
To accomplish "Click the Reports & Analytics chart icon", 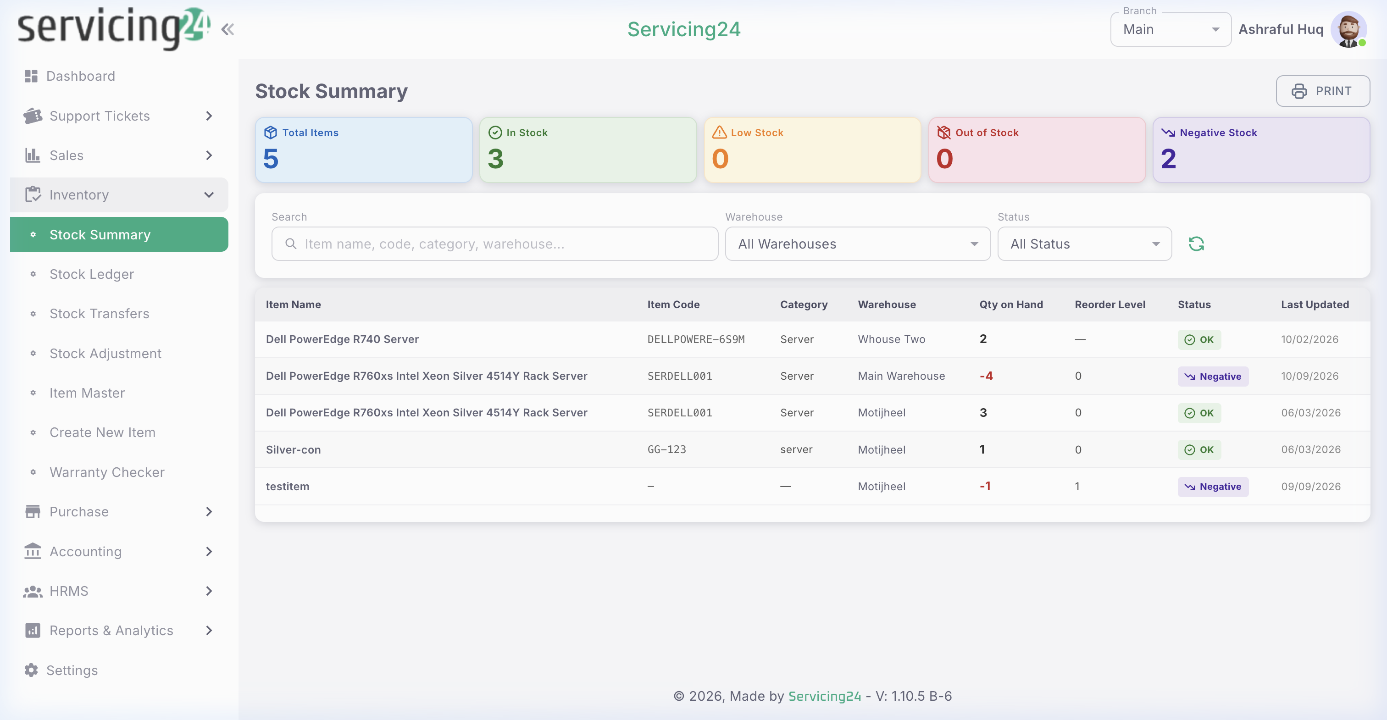I will click(33, 631).
